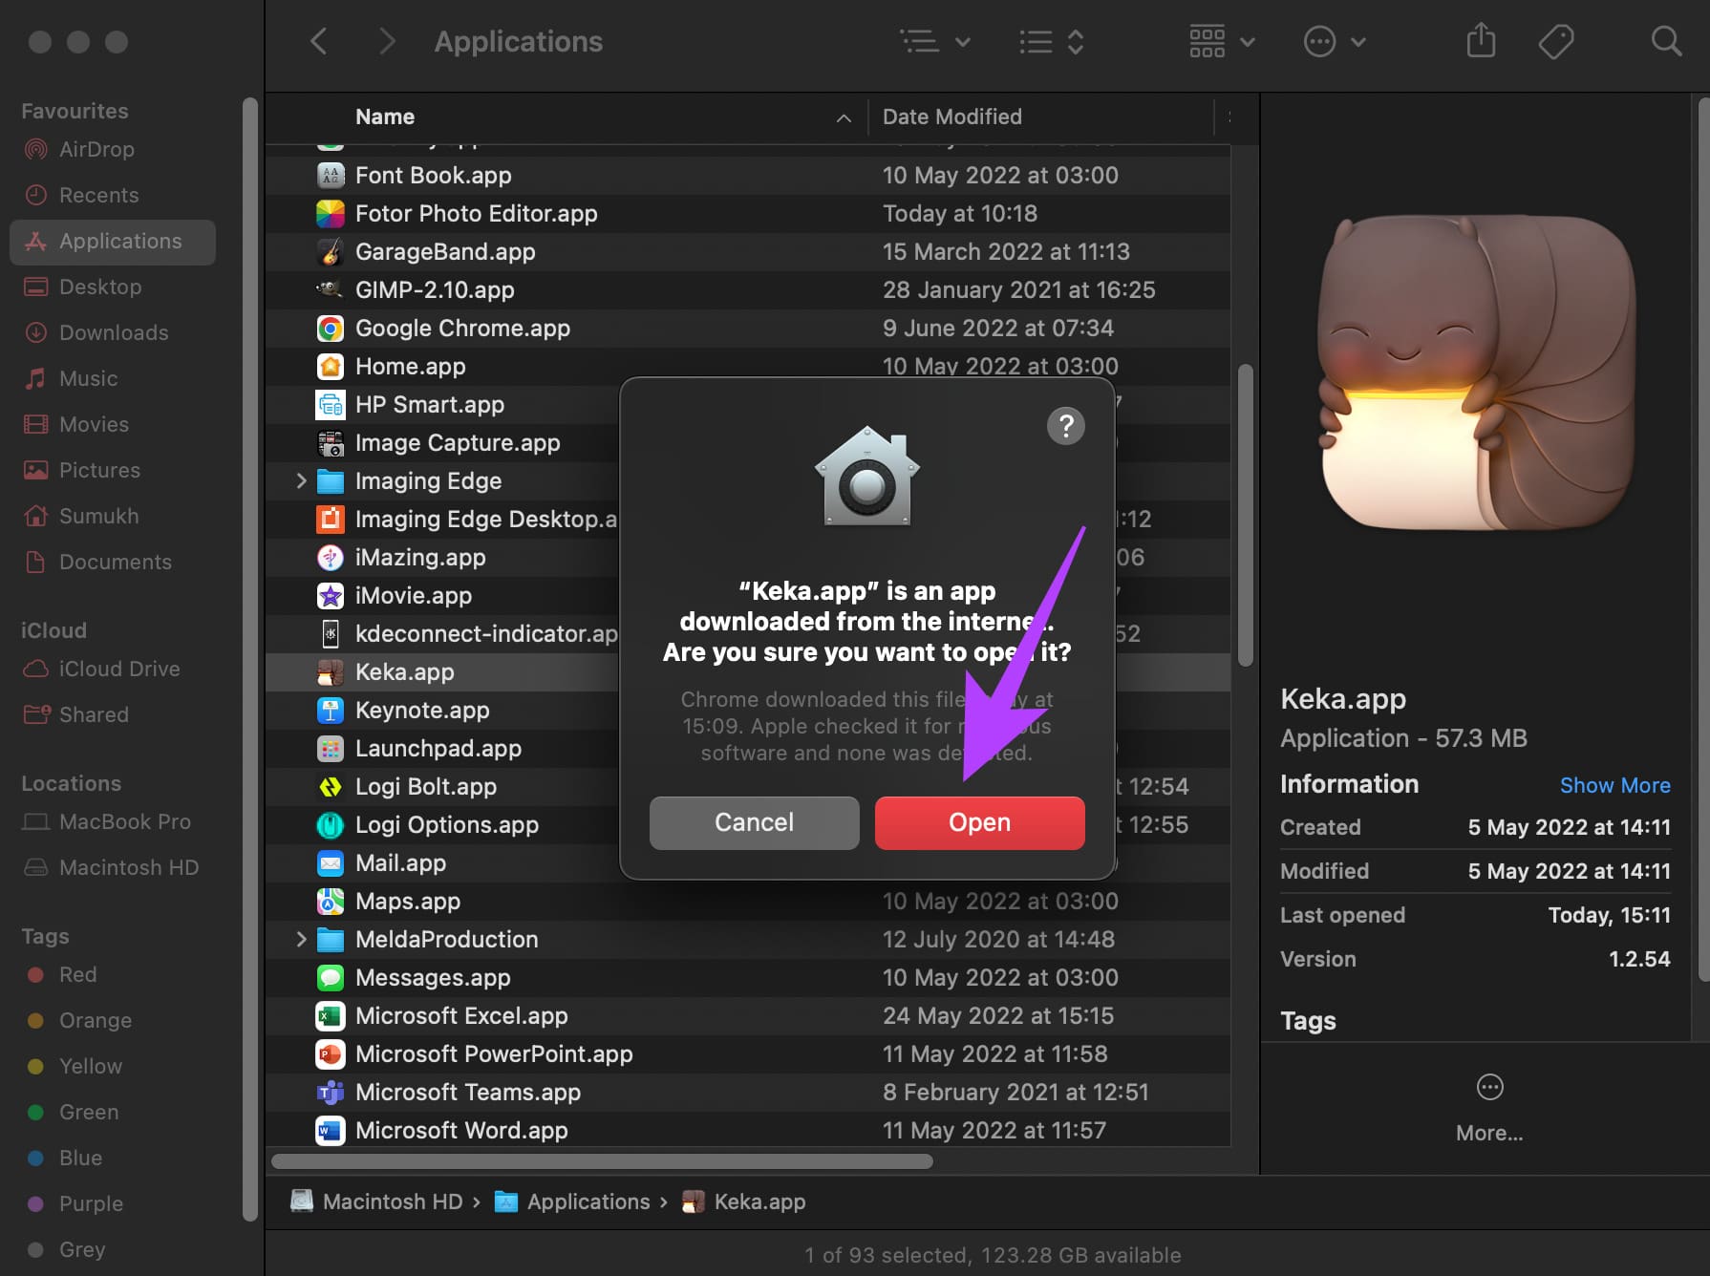Select Keynote.app row
Screen dimensions: 1710x1276
[x=442, y=710]
